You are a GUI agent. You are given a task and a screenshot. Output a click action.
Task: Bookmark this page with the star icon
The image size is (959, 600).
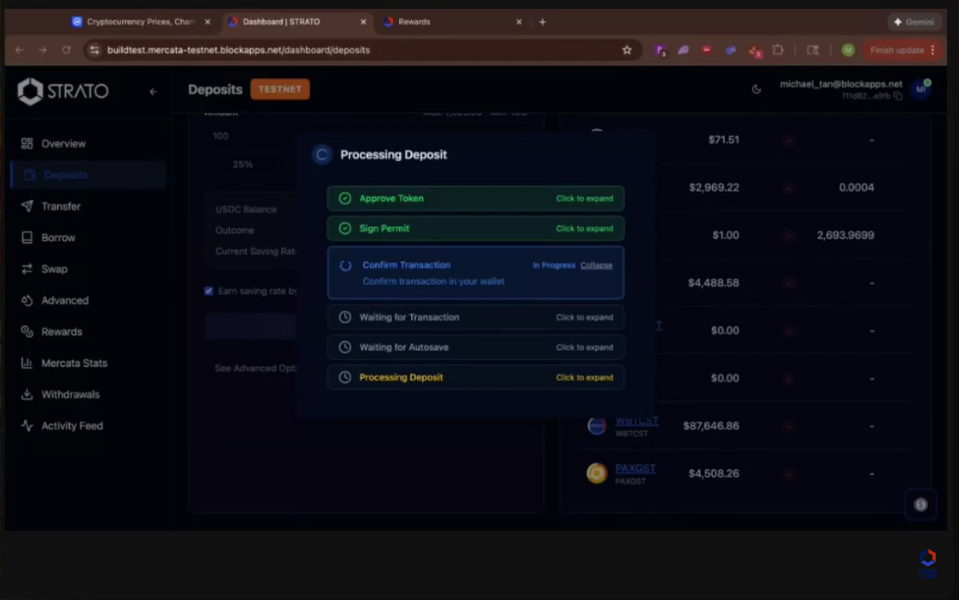tap(627, 50)
